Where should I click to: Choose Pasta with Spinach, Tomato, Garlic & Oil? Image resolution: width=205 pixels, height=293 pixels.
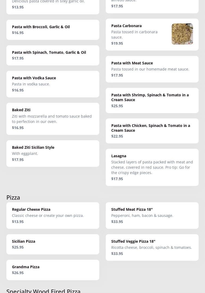click(x=53, y=55)
